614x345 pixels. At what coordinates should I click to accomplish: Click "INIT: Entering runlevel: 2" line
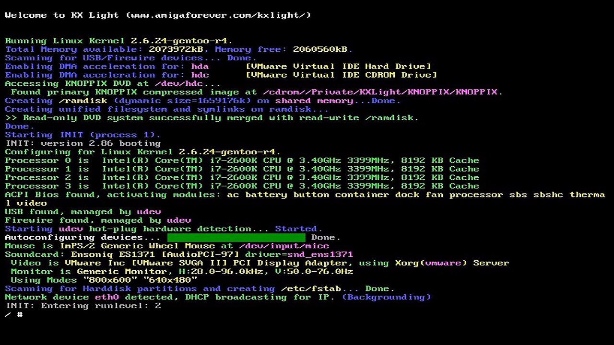point(83,306)
